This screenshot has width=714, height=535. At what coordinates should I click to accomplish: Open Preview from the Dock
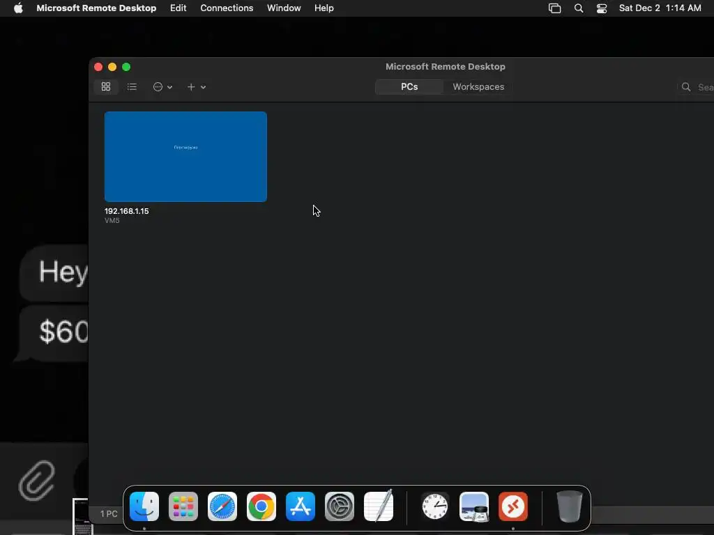coord(474,506)
